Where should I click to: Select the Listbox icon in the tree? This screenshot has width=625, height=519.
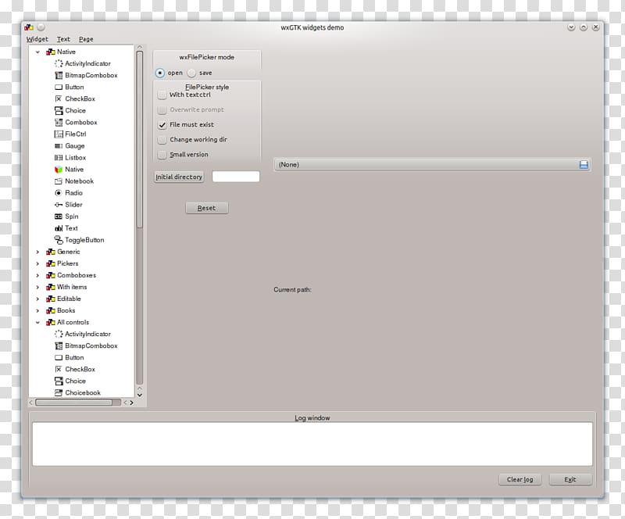pyautogui.click(x=59, y=158)
